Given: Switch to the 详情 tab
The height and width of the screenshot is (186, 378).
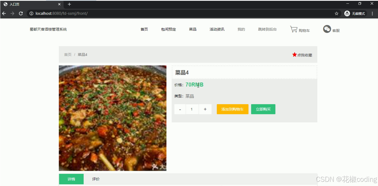Looking at the screenshot, I should pyautogui.click(x=71, y=179).
